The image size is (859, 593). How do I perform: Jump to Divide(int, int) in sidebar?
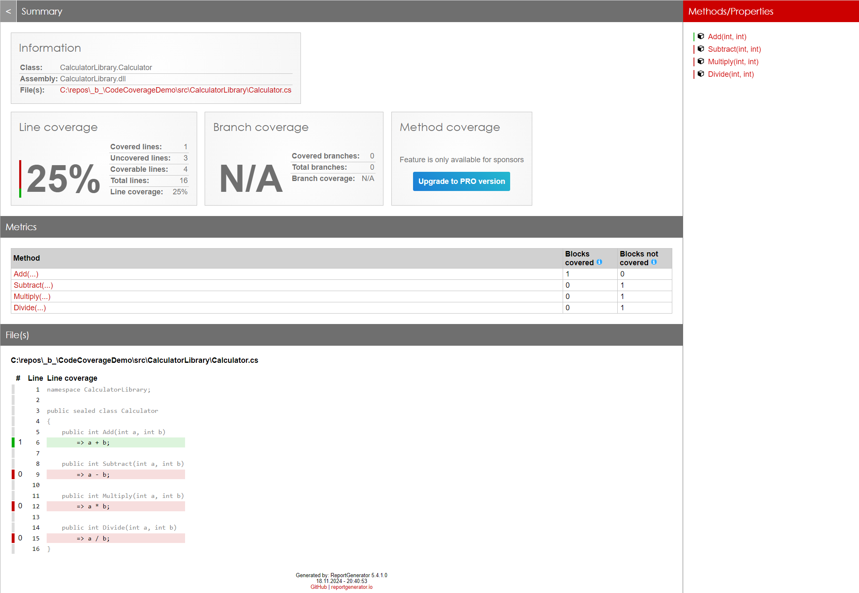(731, 74)
